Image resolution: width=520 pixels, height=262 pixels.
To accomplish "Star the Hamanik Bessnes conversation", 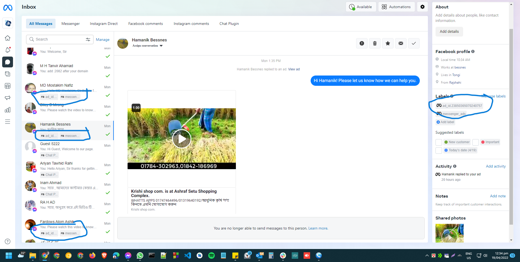I will [x=388, y=43].
